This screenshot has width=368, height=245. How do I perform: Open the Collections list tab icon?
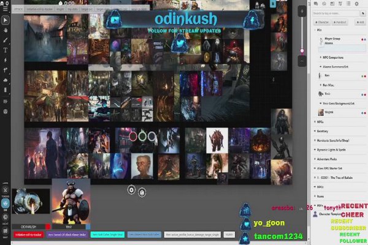(x=348, y=4)
